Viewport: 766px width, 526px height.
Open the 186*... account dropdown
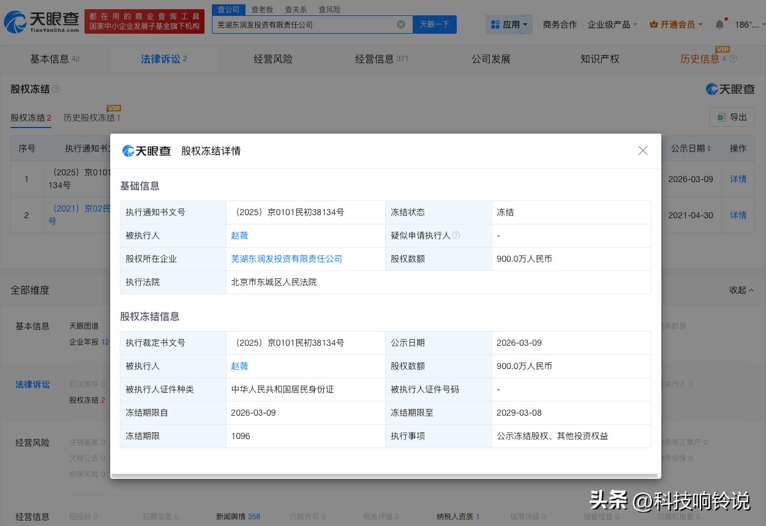tap(746, 24)
